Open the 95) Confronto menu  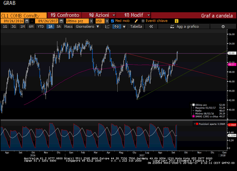click(64, 15)
